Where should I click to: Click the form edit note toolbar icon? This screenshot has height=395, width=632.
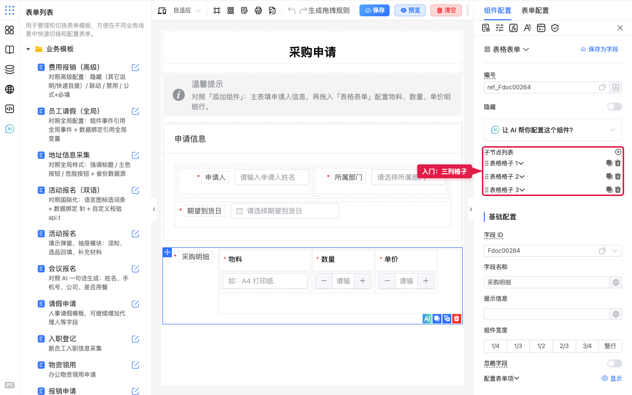244,10
